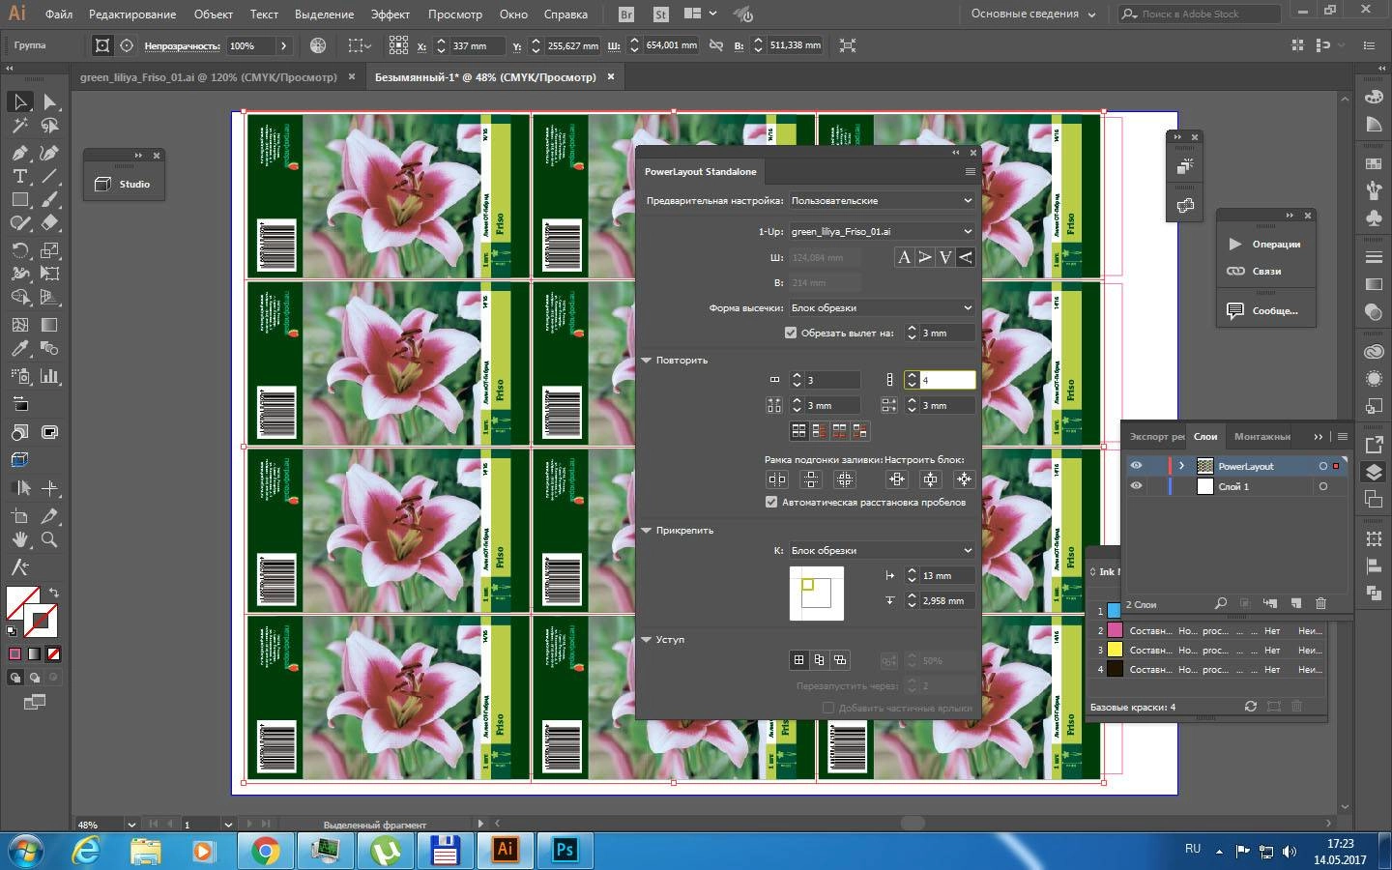Click target circle of PowerLayout layer

[x=1323, y=466]
